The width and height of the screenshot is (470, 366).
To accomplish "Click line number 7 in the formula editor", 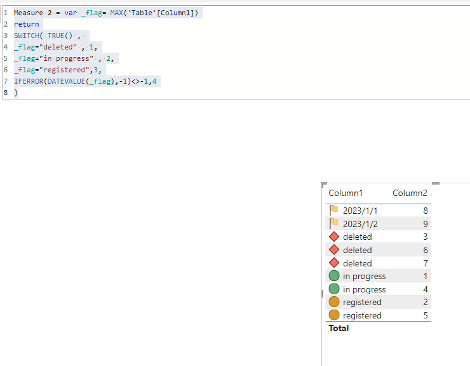I will (x=6, y=81).
